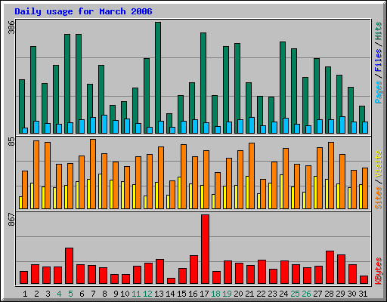Select day 7 on the date axis

coord(93,294)
